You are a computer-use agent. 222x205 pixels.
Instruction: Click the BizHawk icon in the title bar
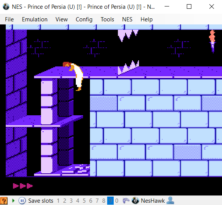(6, 6)
